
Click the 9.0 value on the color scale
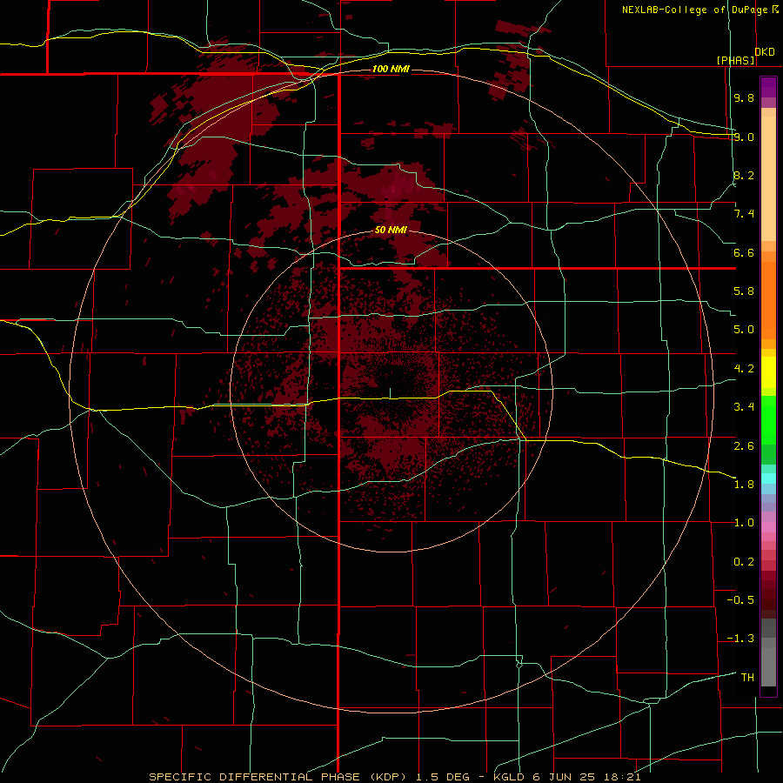point(744,137)
